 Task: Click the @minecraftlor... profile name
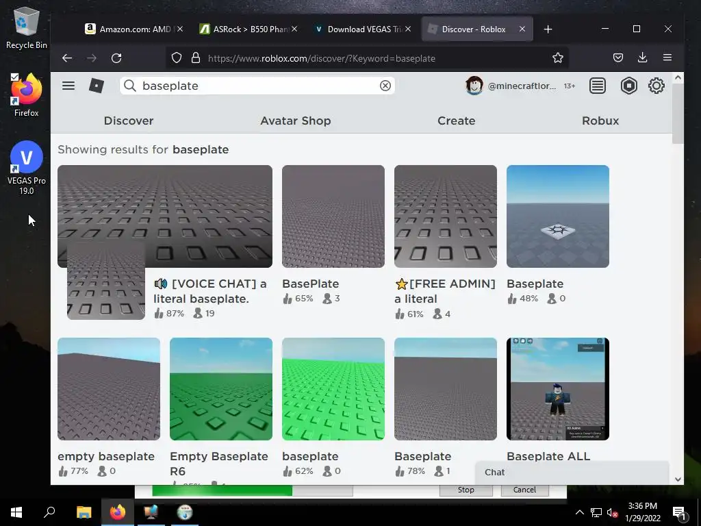point(522,86)
